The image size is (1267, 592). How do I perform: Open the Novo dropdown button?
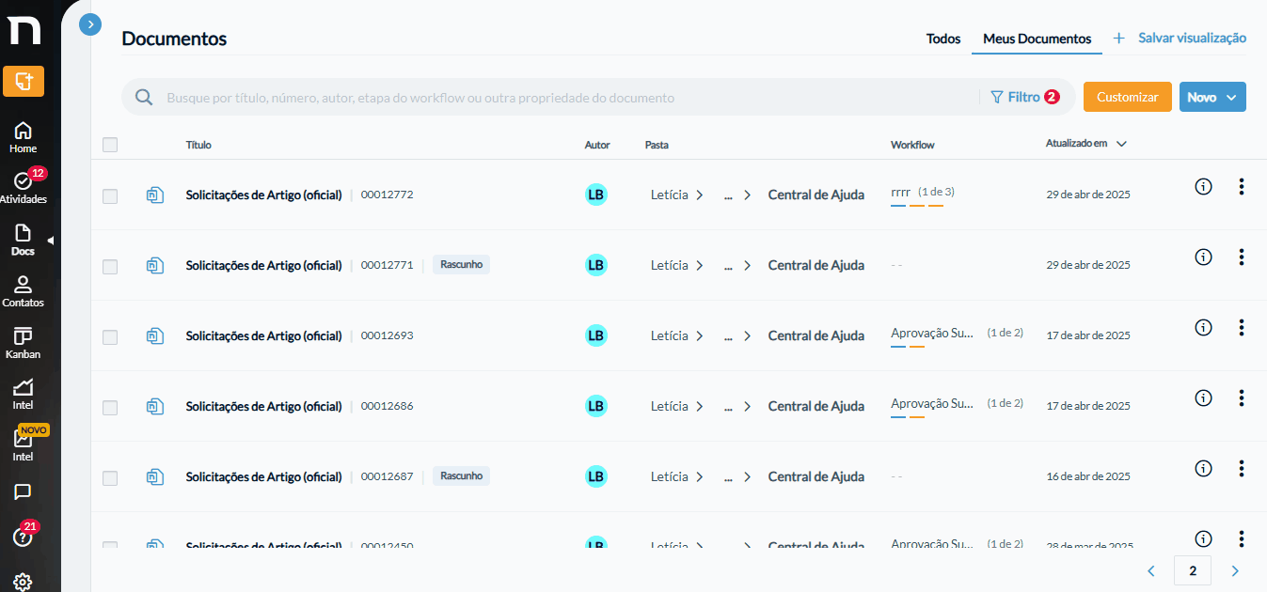(x=1212, y=97)
